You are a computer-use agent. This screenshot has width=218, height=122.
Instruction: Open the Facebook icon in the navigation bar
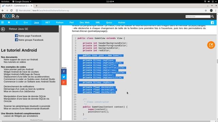point(212,23)
